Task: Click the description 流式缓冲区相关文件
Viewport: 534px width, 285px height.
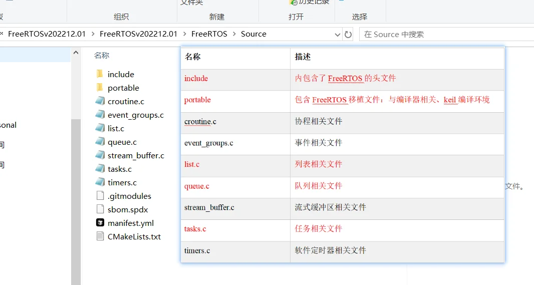Action: tap(330, 207)
